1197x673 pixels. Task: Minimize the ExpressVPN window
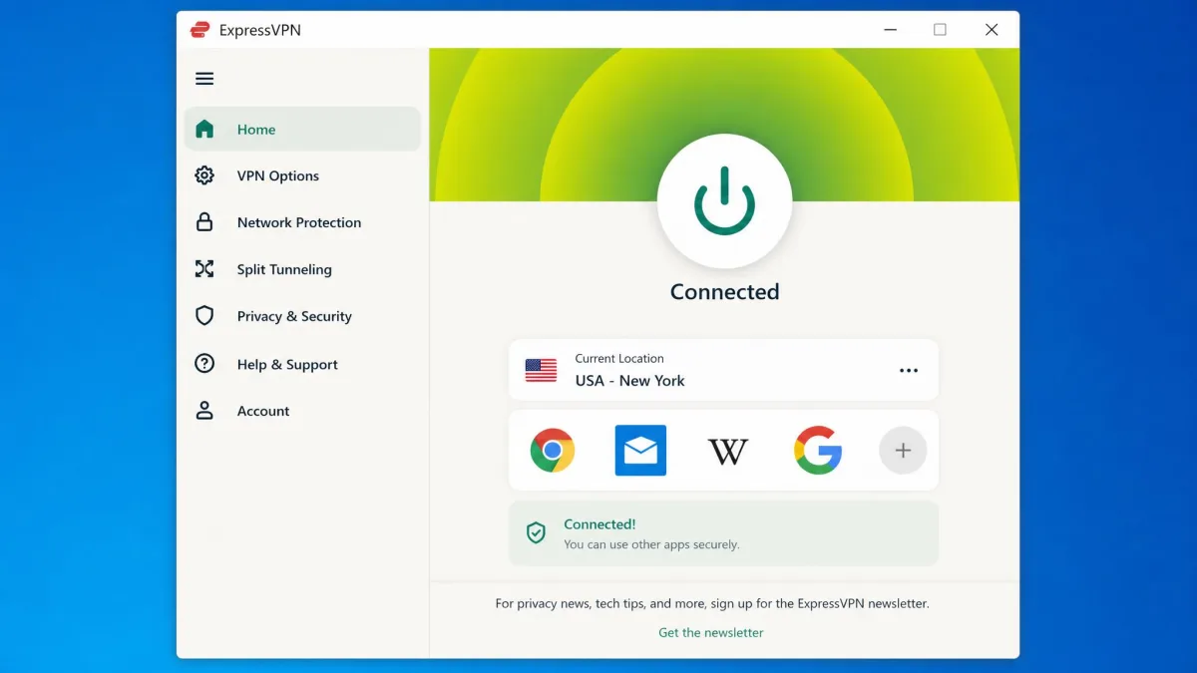pyautogui.click(x=890, y=30)
